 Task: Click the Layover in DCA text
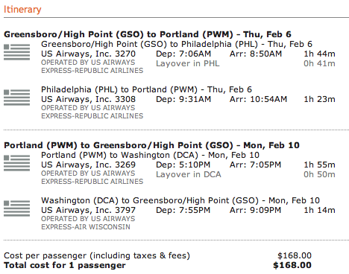189,174
